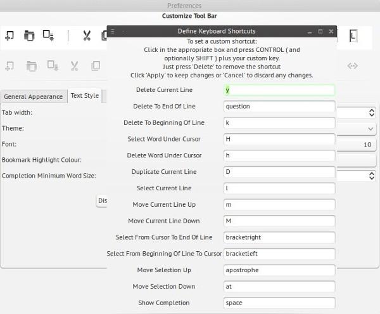Viewport: 380px width, 314px height.
Task: Click the greyed New icon in lower toolbar row
Action: click(x=9, y=66)
